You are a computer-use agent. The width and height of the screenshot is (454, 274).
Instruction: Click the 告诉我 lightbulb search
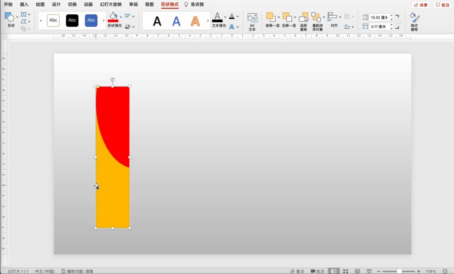point(194,4)
